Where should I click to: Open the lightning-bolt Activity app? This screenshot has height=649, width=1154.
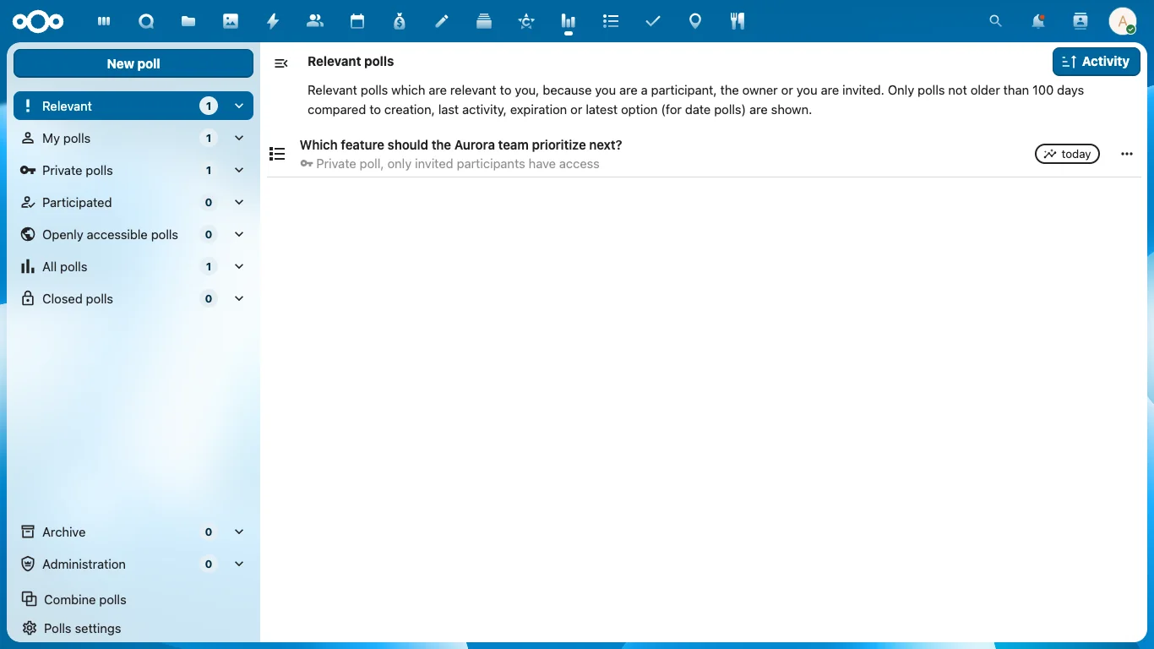point(273,21)
